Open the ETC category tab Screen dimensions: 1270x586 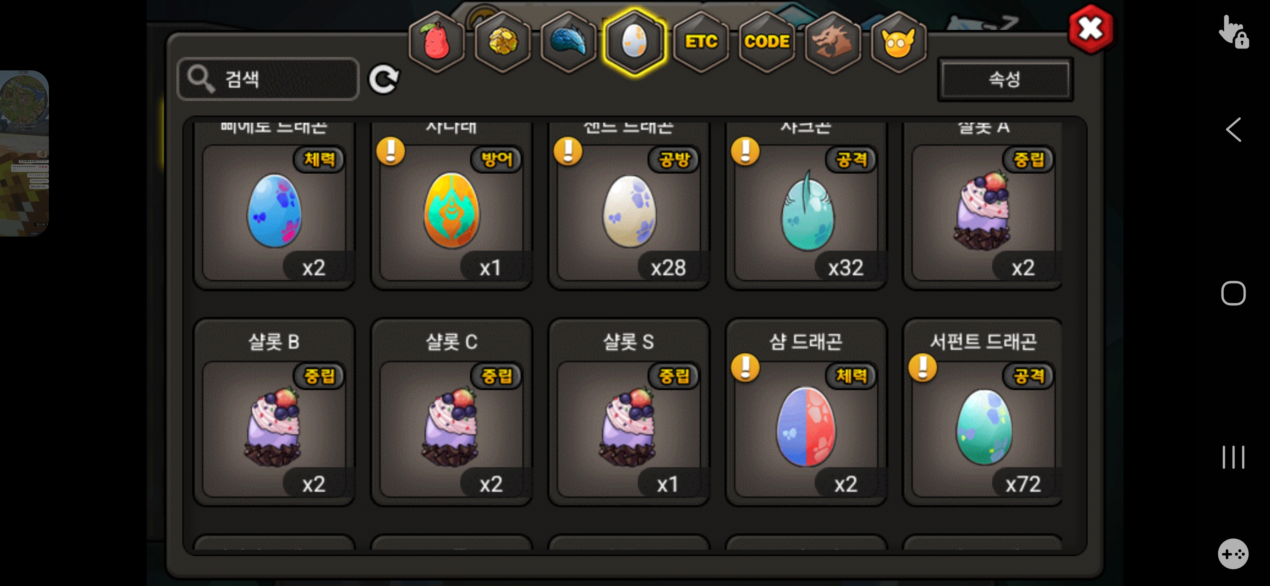[701, 42]
